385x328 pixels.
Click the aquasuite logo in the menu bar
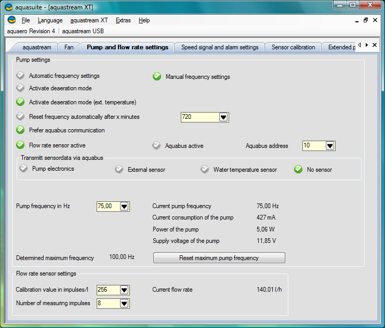click(x=11, y=20)
